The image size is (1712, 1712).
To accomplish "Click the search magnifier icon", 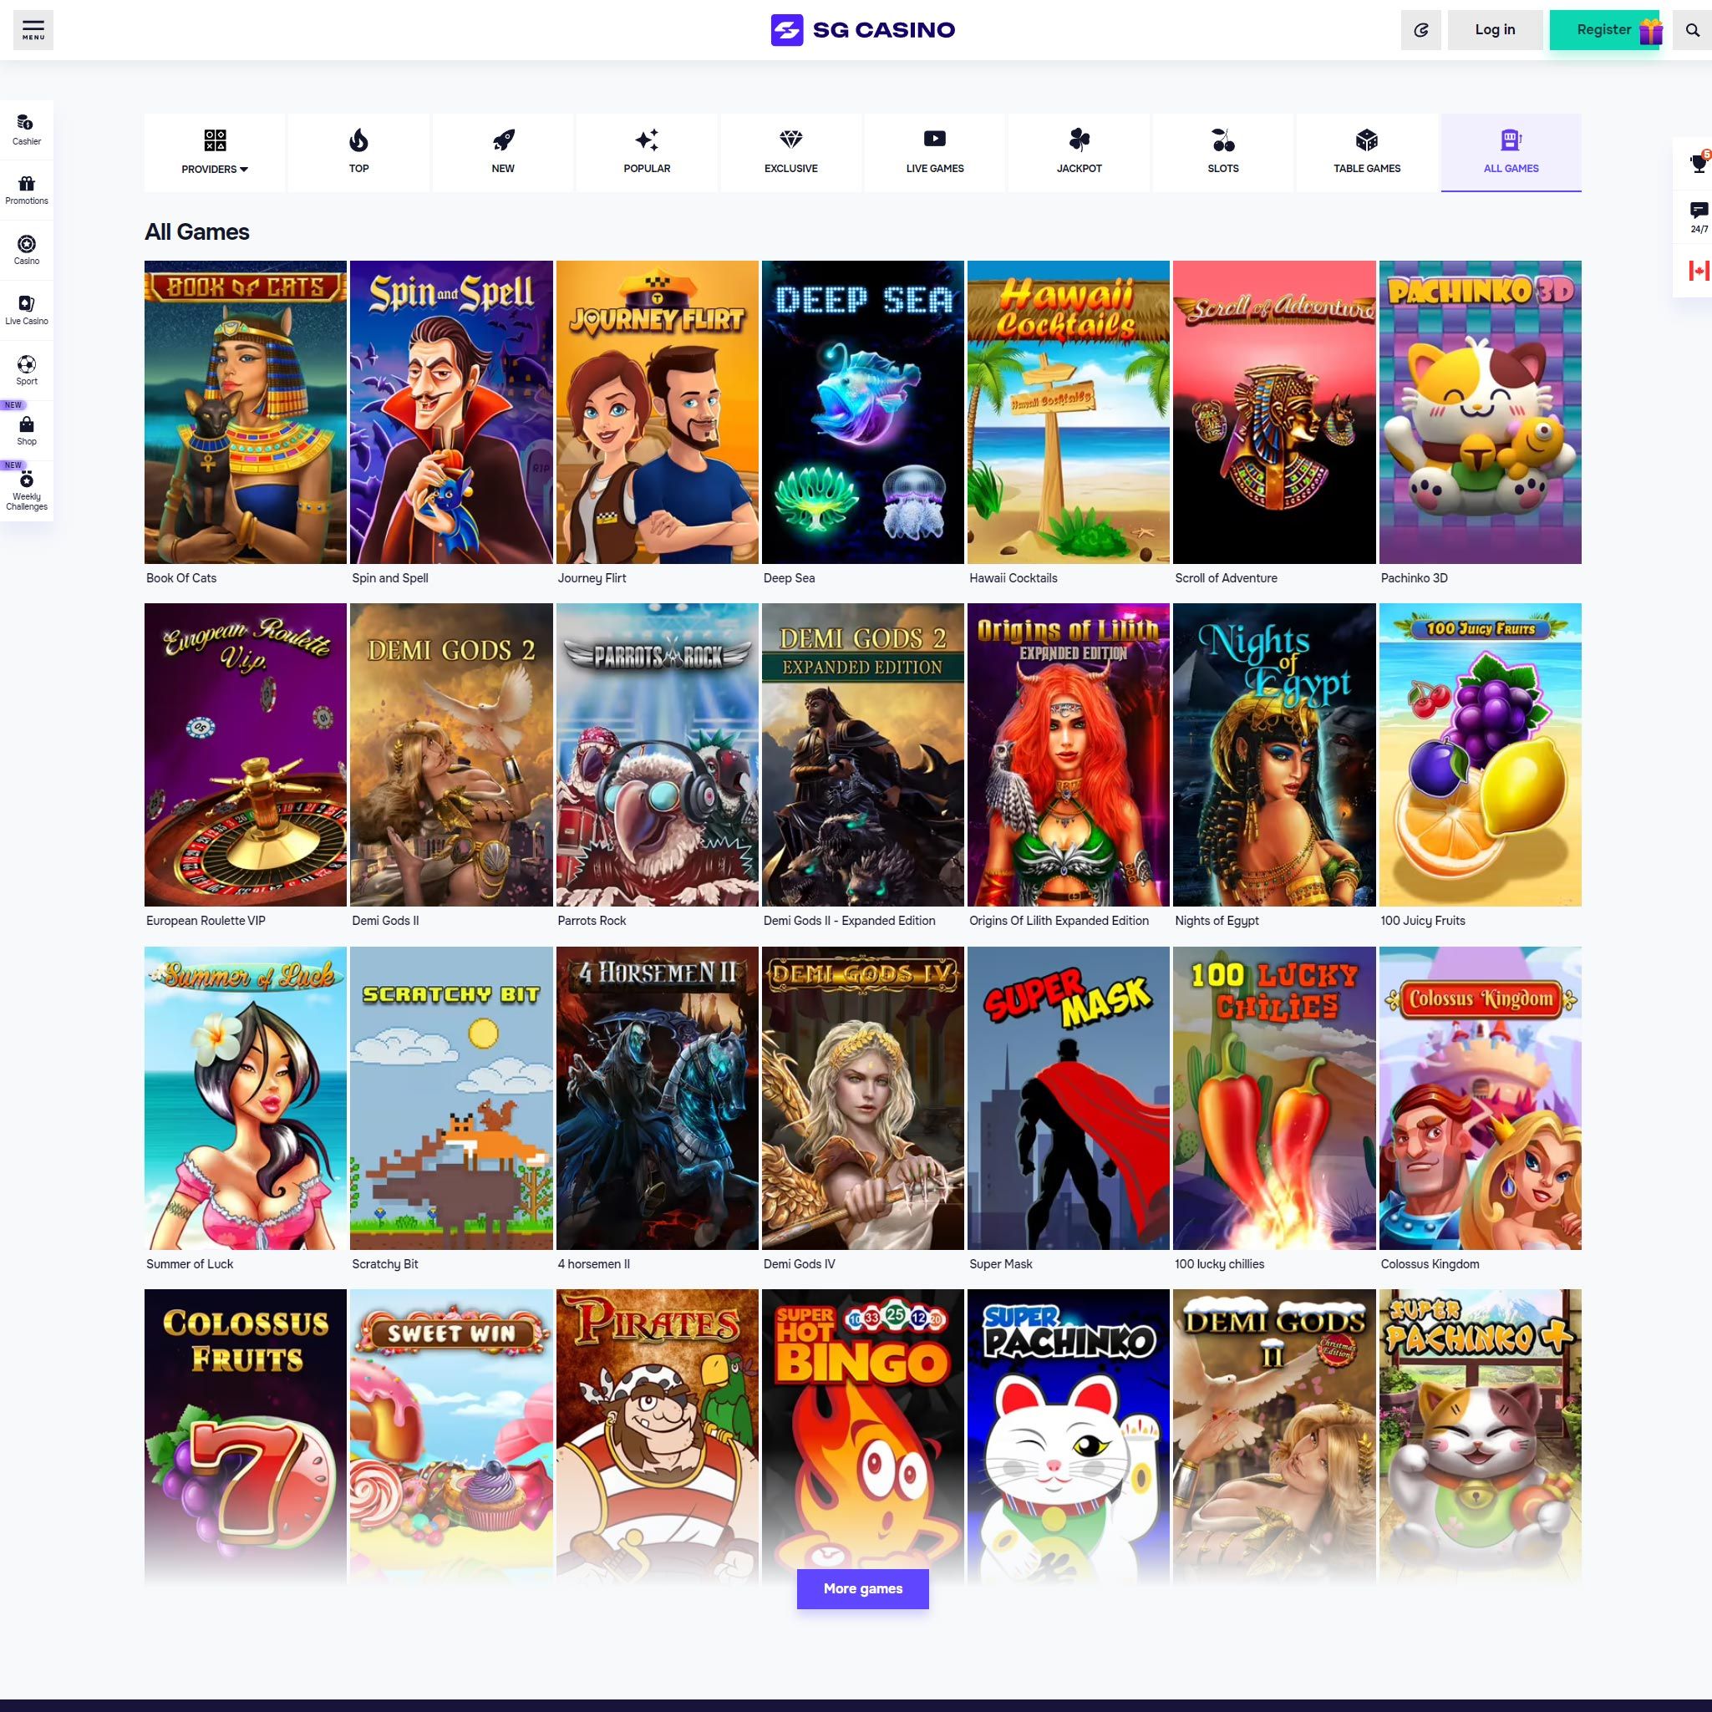I will [1692, 30].
